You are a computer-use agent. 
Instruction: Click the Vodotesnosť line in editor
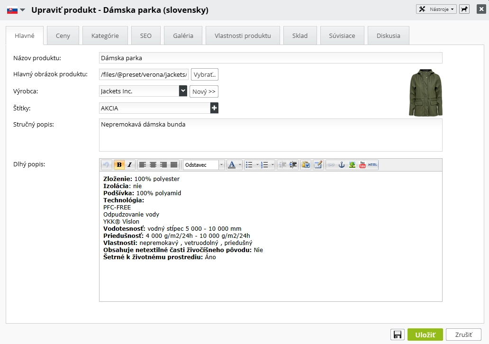point(172,228)
